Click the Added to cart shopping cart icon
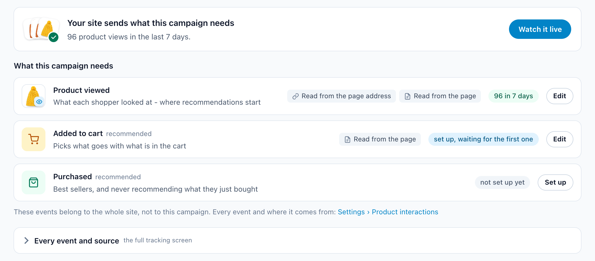 [34, 139]
